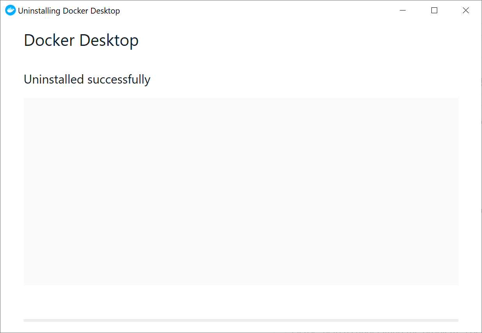Click the title bar to focus the window
482x333 pixels.
pyautogui.click(x=234, y=10)
